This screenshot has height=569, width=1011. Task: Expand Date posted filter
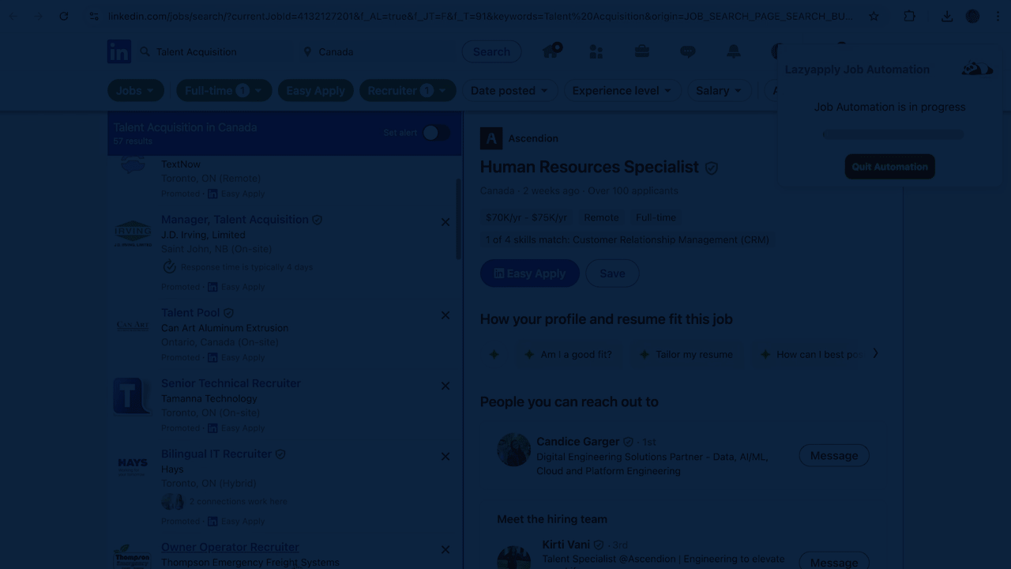click(x=509, y=90)
